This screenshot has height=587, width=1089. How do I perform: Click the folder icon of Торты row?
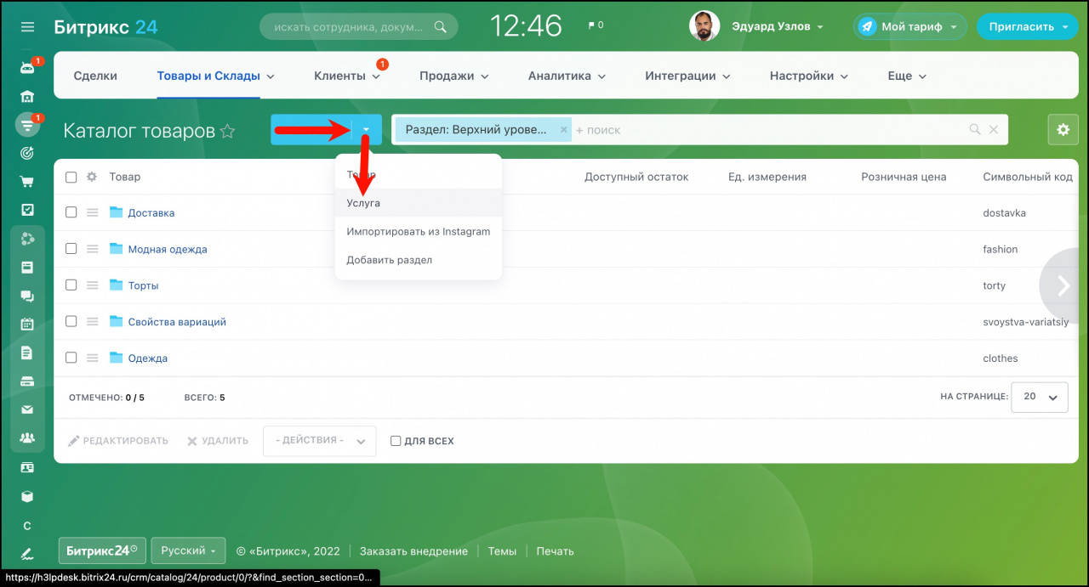pos(117,285)
